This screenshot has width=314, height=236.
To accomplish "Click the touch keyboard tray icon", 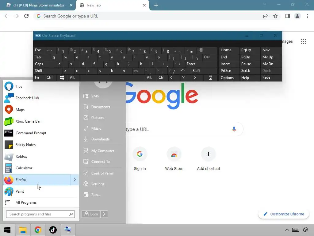I will [296, 230].
